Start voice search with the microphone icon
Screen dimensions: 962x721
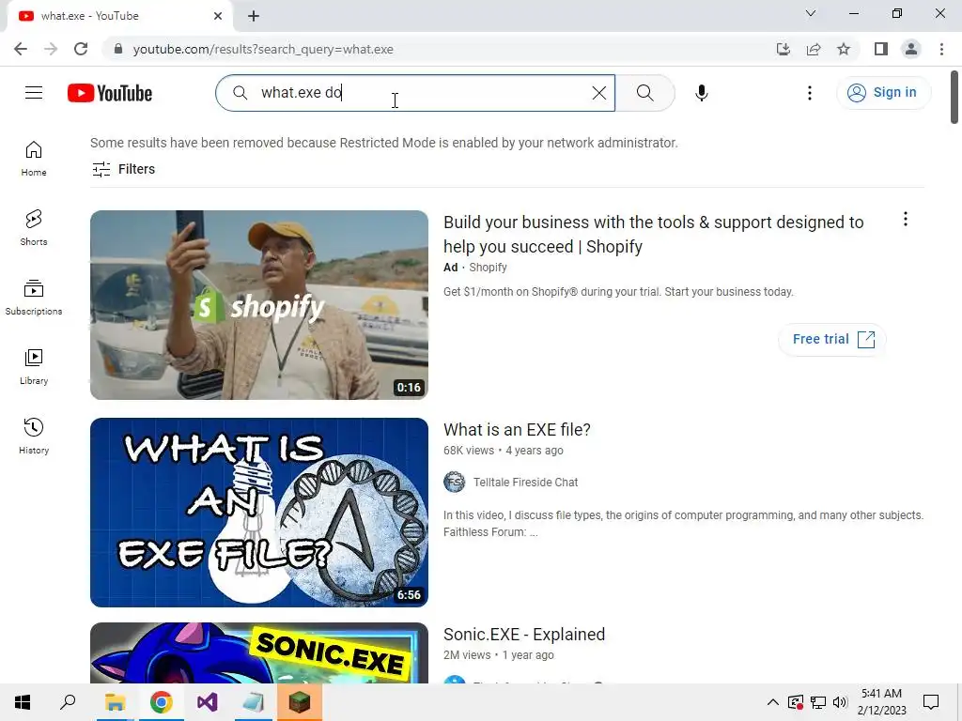(701, 93)
